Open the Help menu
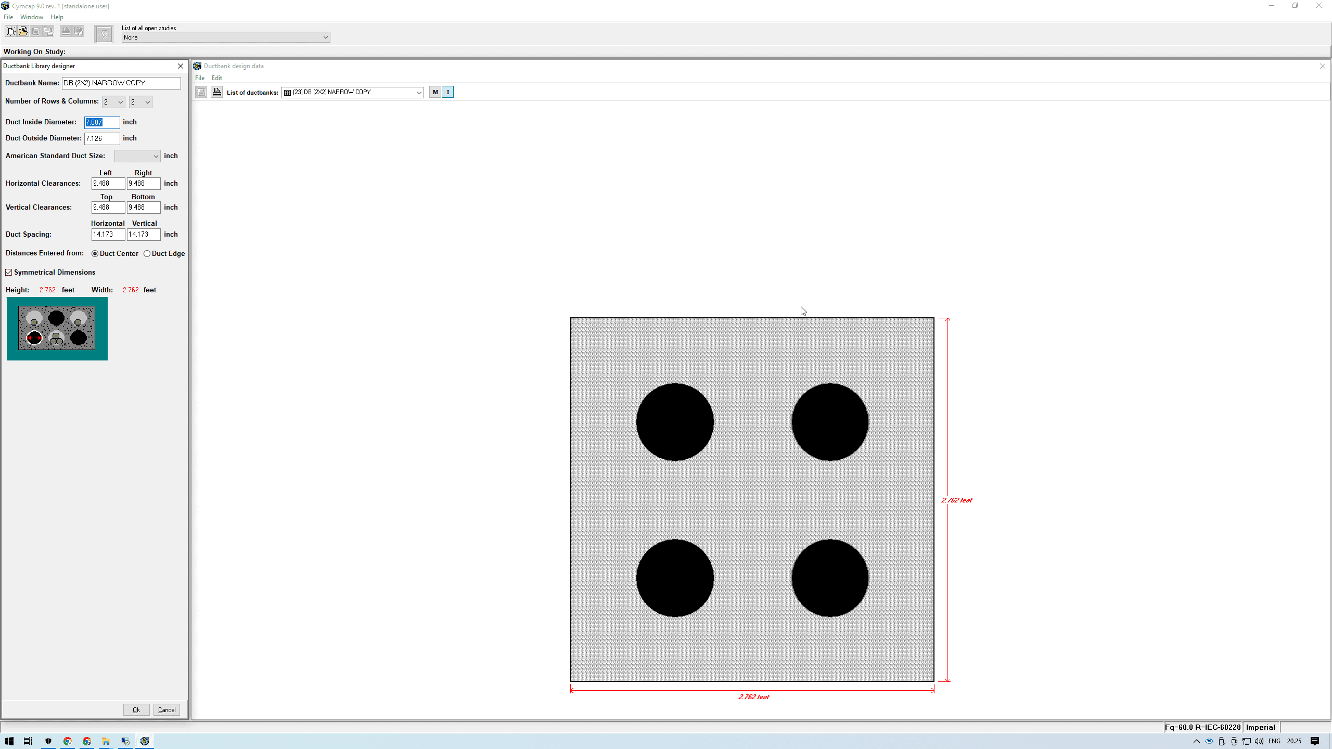Screen dimensions: 1332x749 point(57,17)
